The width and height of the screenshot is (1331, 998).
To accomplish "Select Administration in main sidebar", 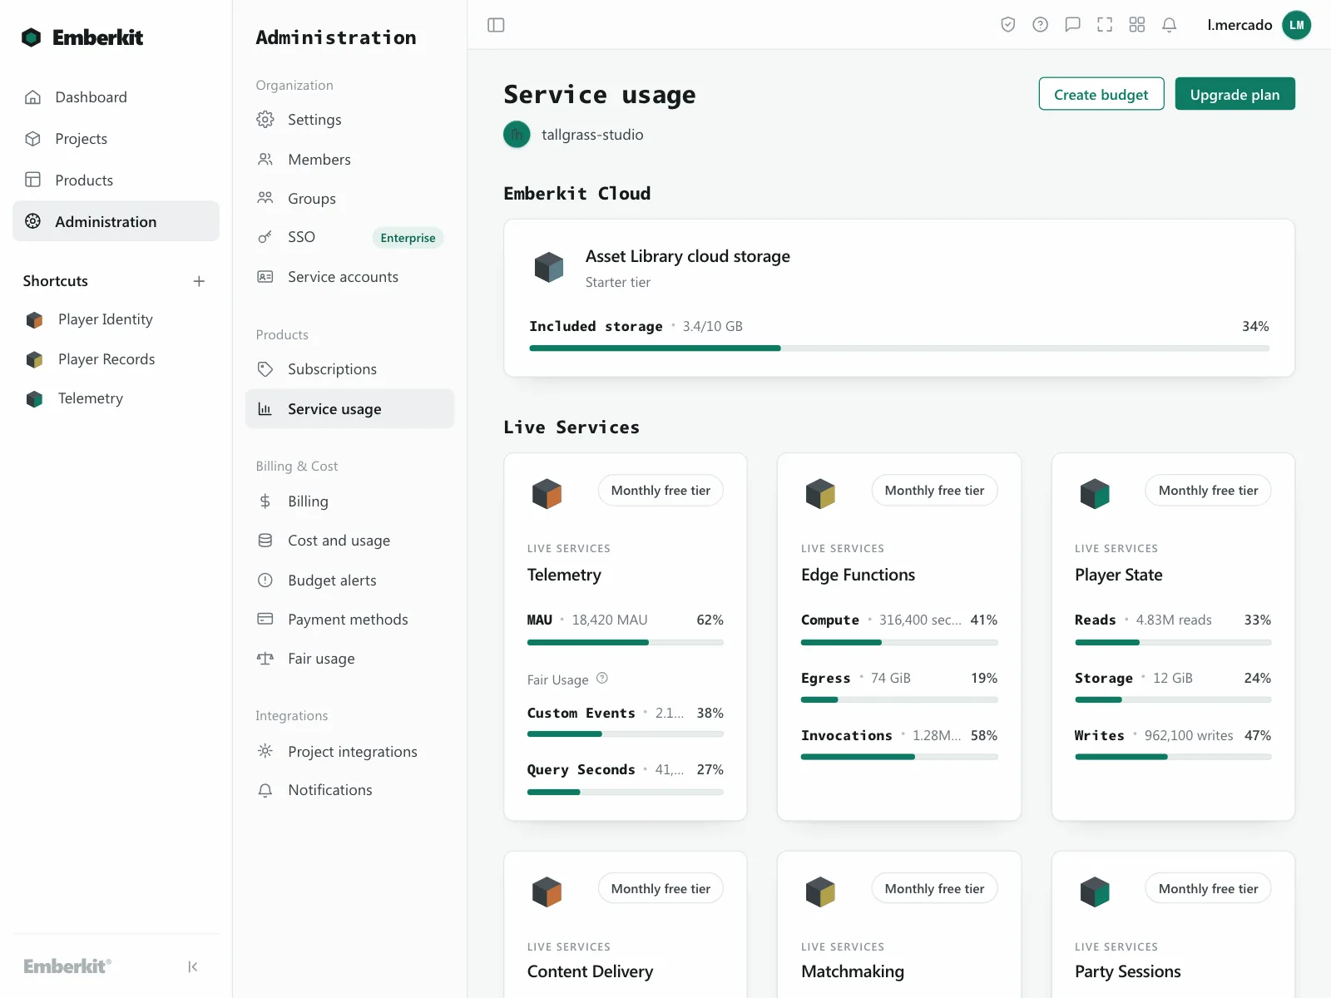I will click(x=116, y=221).
